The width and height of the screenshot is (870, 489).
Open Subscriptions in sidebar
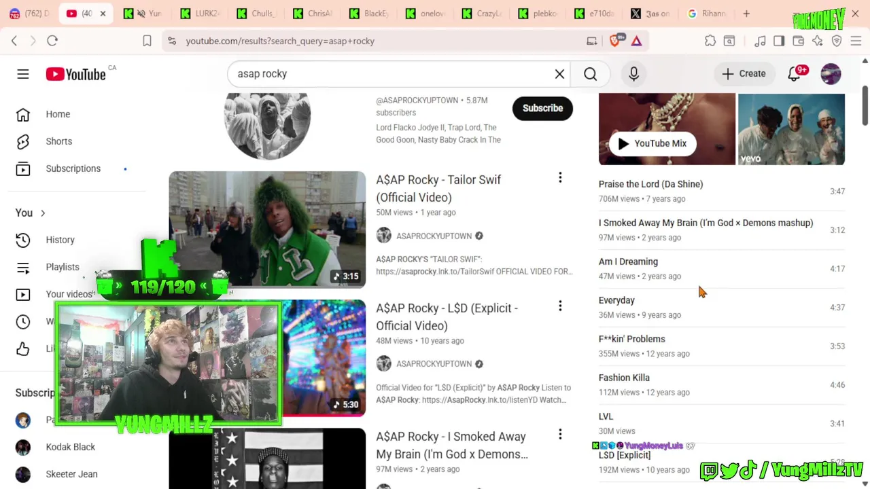point(73,168)
